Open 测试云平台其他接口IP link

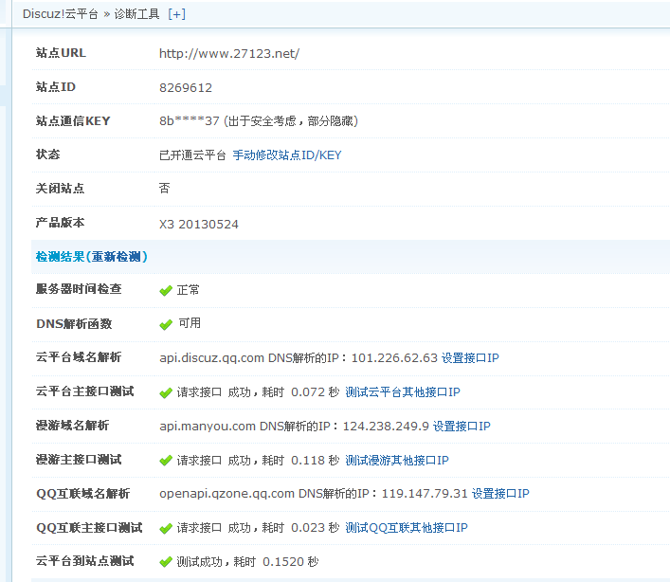coord(403,391)
